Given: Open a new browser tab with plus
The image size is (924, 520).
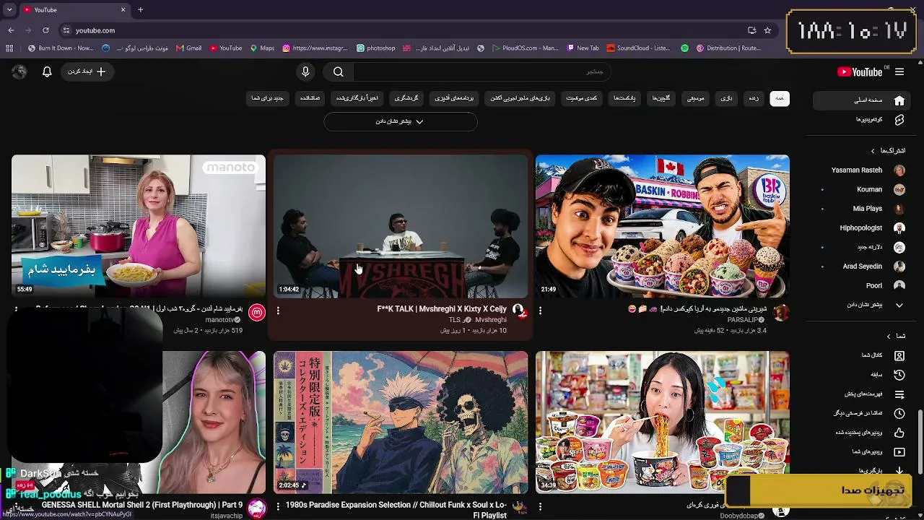Looking at the screenshot, I should pos(140,10).
